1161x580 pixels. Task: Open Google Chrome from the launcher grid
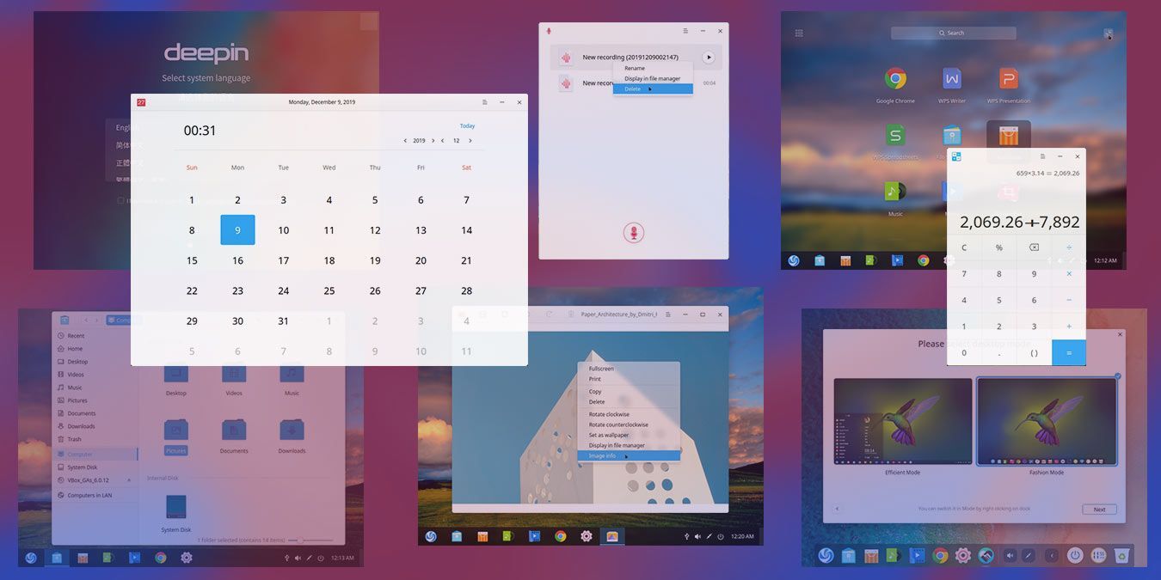point(895,80)
